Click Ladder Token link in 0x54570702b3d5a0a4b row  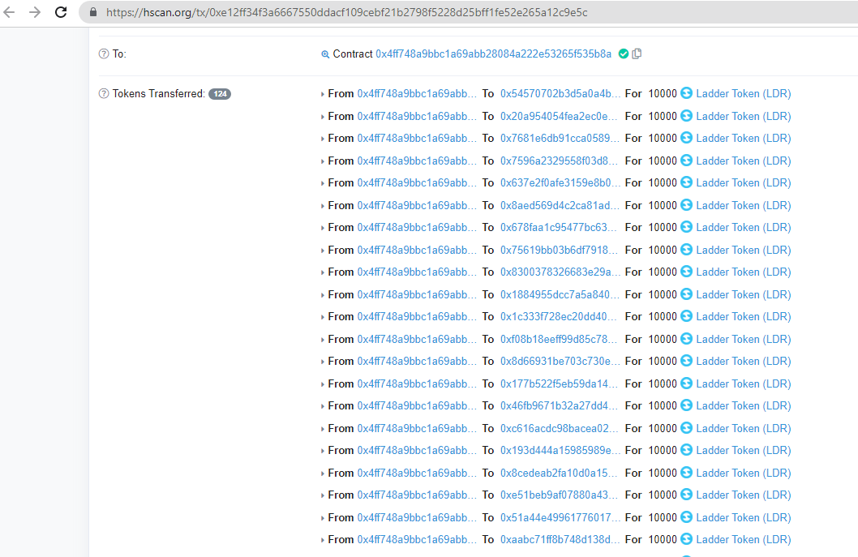tap(744, 93)
